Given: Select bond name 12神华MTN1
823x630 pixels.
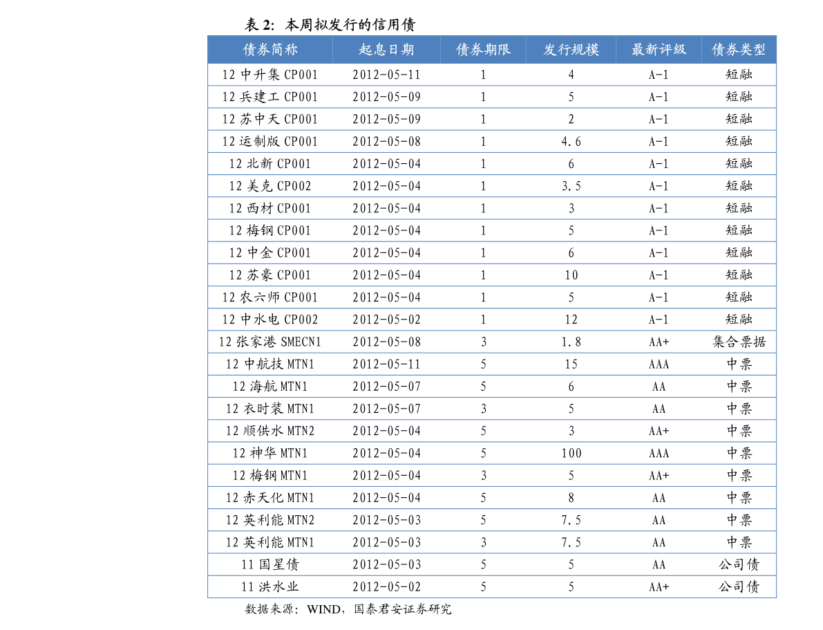Looking at the screenshot, I should (270, 453).
